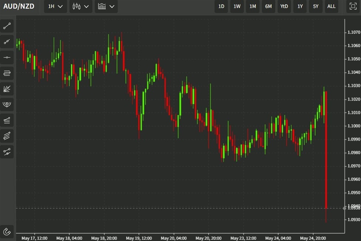Open the Fan Lines drawing tool

click(x=7, y=89)
